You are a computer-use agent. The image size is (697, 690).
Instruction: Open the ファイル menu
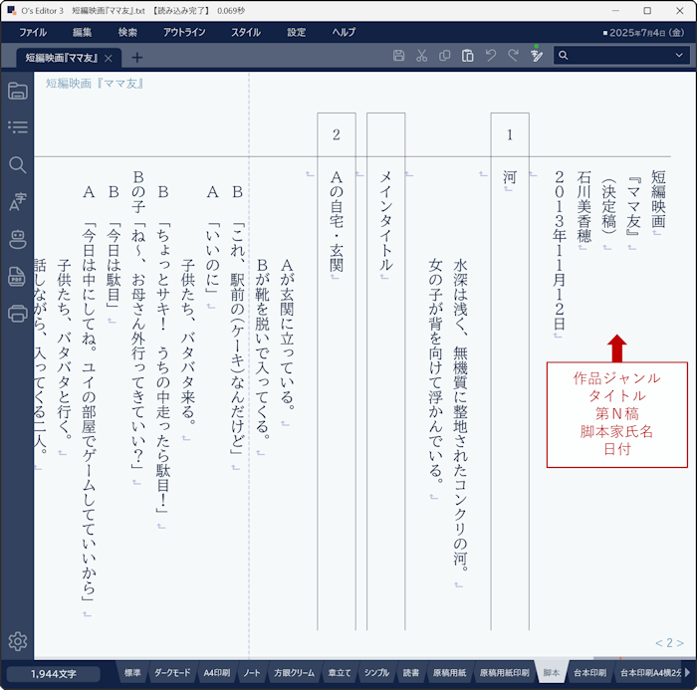(x=33, y=32)
